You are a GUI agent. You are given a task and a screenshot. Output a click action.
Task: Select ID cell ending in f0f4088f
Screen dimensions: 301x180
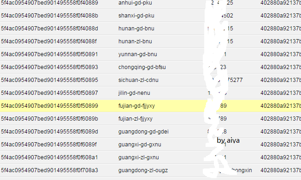pos(49,41)
